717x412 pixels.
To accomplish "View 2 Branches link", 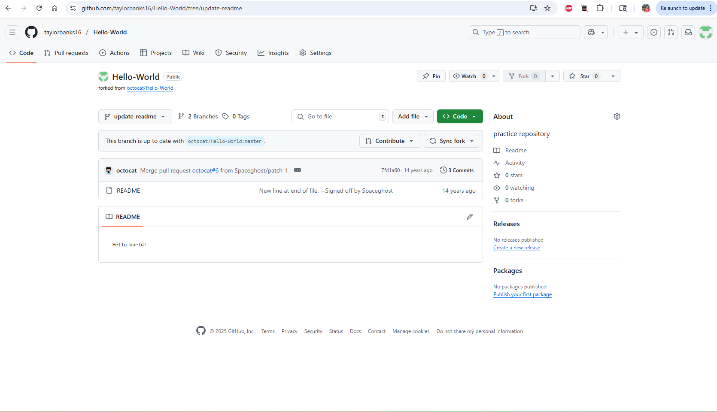I will (x=198, y=116).
